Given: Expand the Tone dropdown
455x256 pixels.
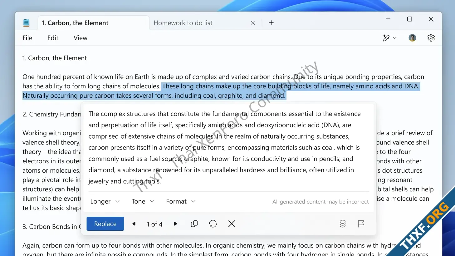Looking at the screenshot, I should pos(143,201).
